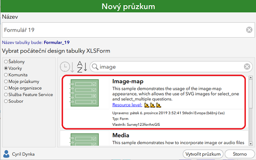Click into the sample search box

tap(171, 67)
